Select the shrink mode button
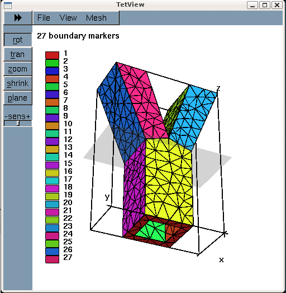286x293 pixels. (18, 83)
